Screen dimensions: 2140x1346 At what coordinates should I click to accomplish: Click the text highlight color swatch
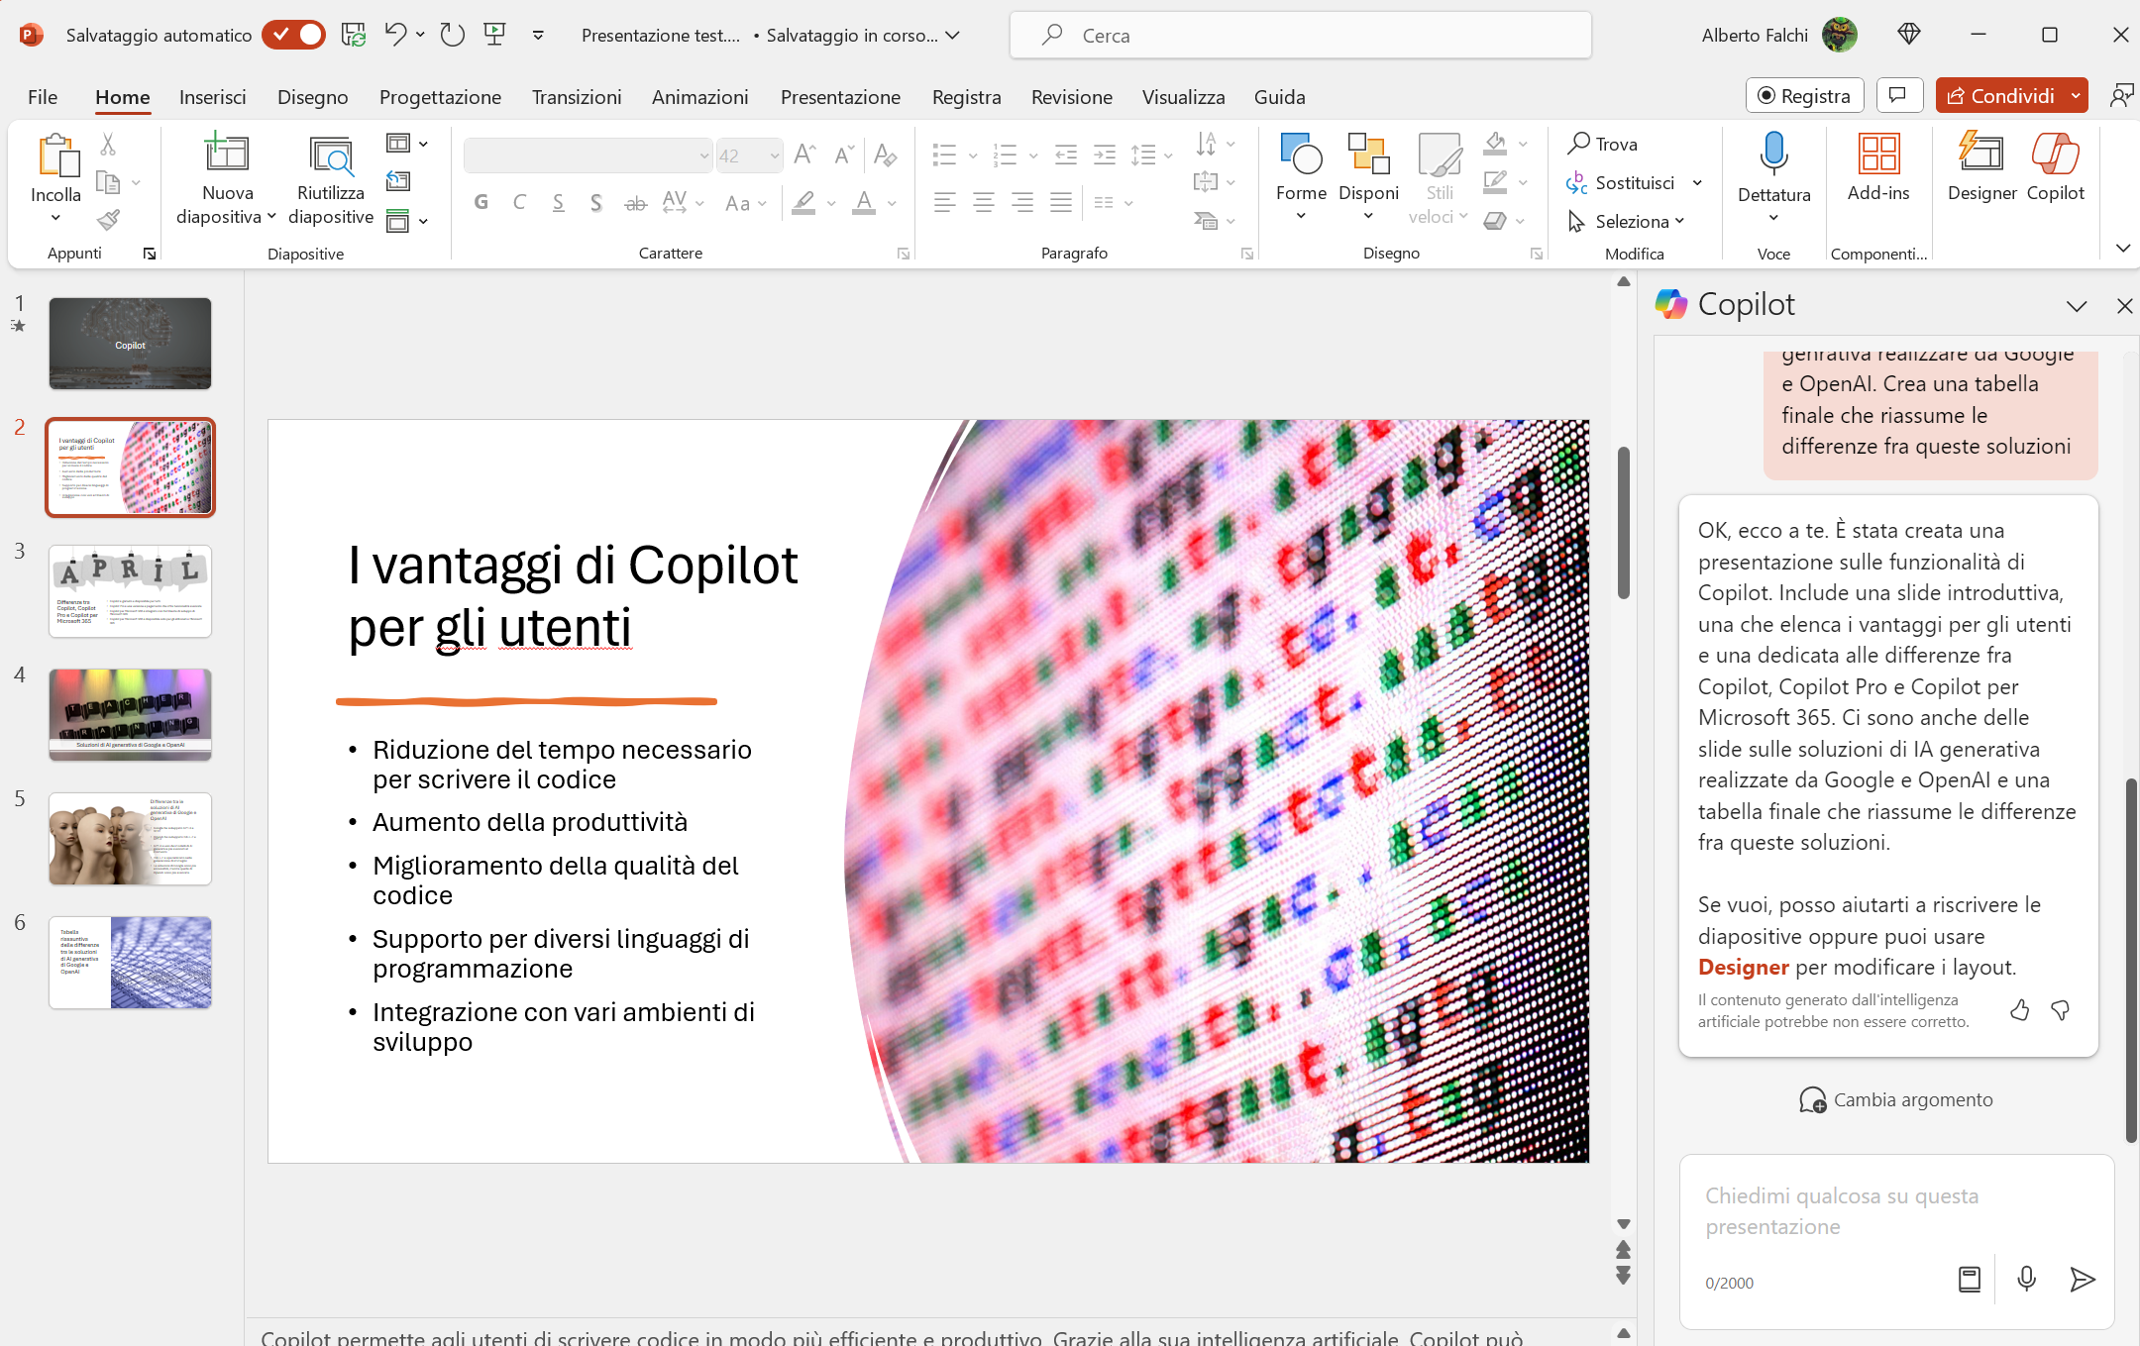pyautogui.click(x=803, y=203)
